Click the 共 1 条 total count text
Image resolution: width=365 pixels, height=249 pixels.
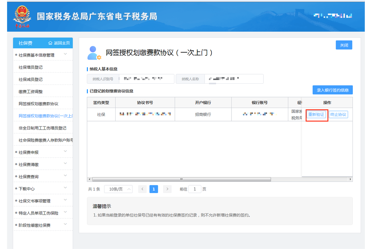click(x=94, y=189)
